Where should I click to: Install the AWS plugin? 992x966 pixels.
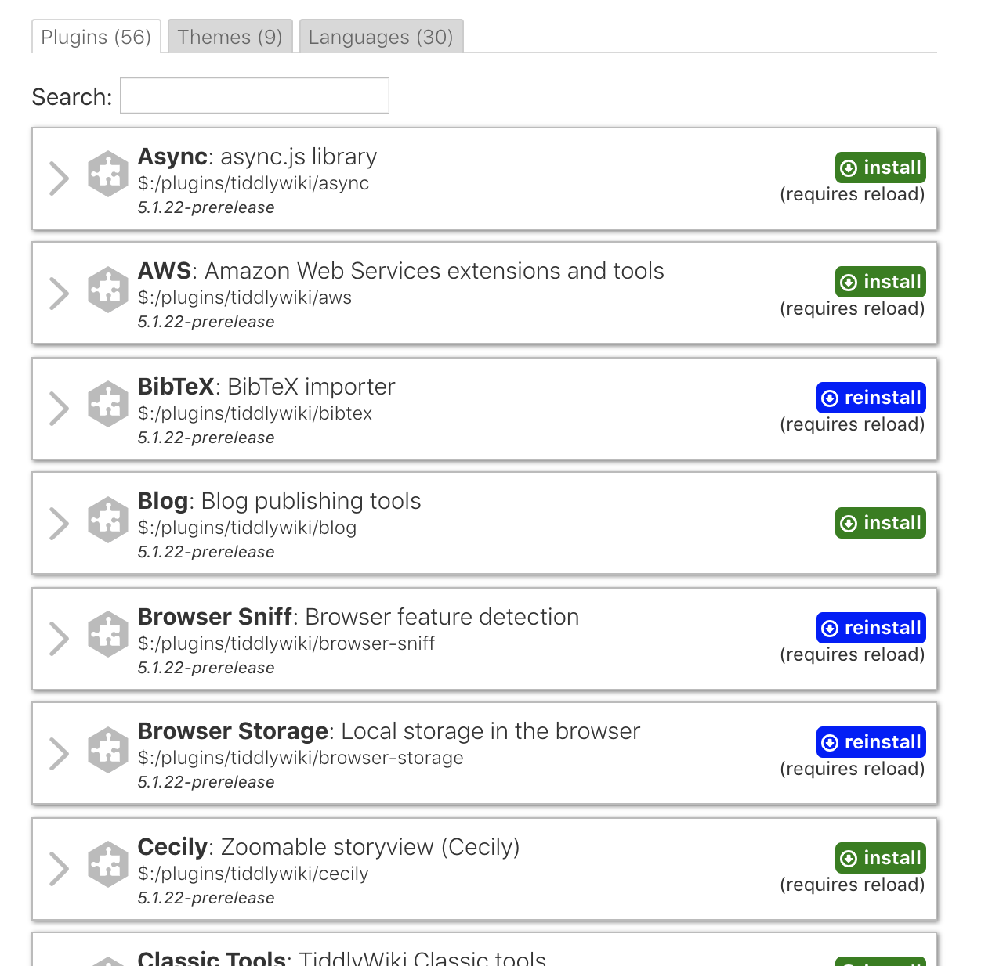pyautogui.click(x=881, y=282)
